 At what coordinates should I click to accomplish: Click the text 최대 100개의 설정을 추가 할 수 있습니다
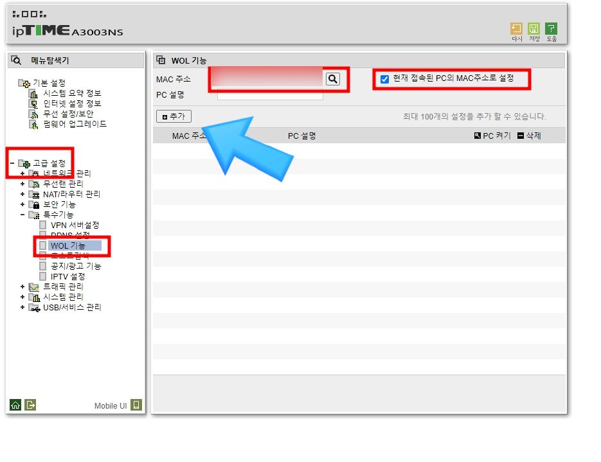point(474,116)
